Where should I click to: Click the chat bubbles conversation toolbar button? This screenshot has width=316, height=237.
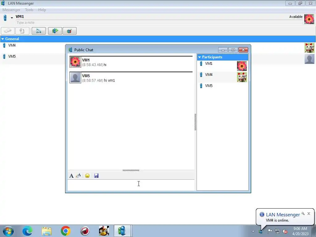pos(8,31)
